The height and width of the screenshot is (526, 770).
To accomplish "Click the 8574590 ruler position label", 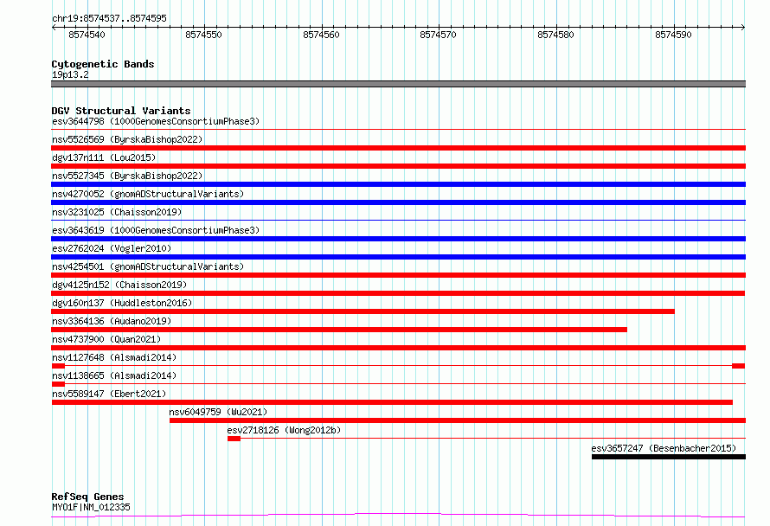I will click(673, 35).
